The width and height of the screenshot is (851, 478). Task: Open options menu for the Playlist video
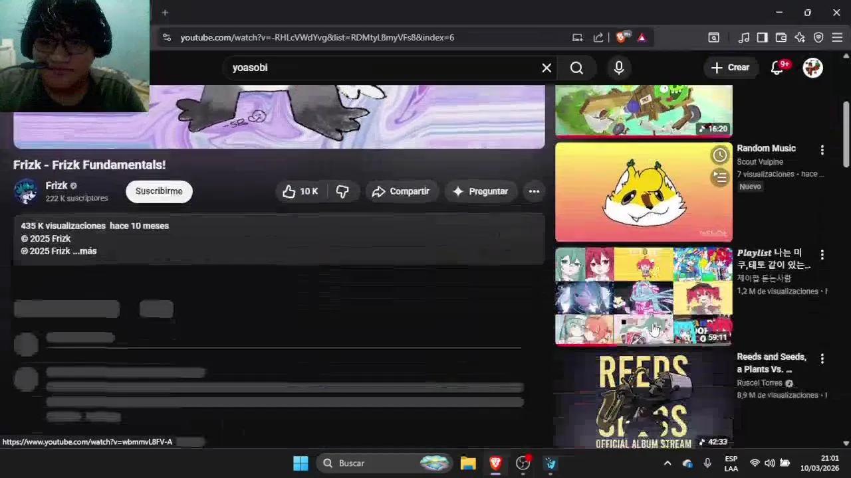(822, 254)
